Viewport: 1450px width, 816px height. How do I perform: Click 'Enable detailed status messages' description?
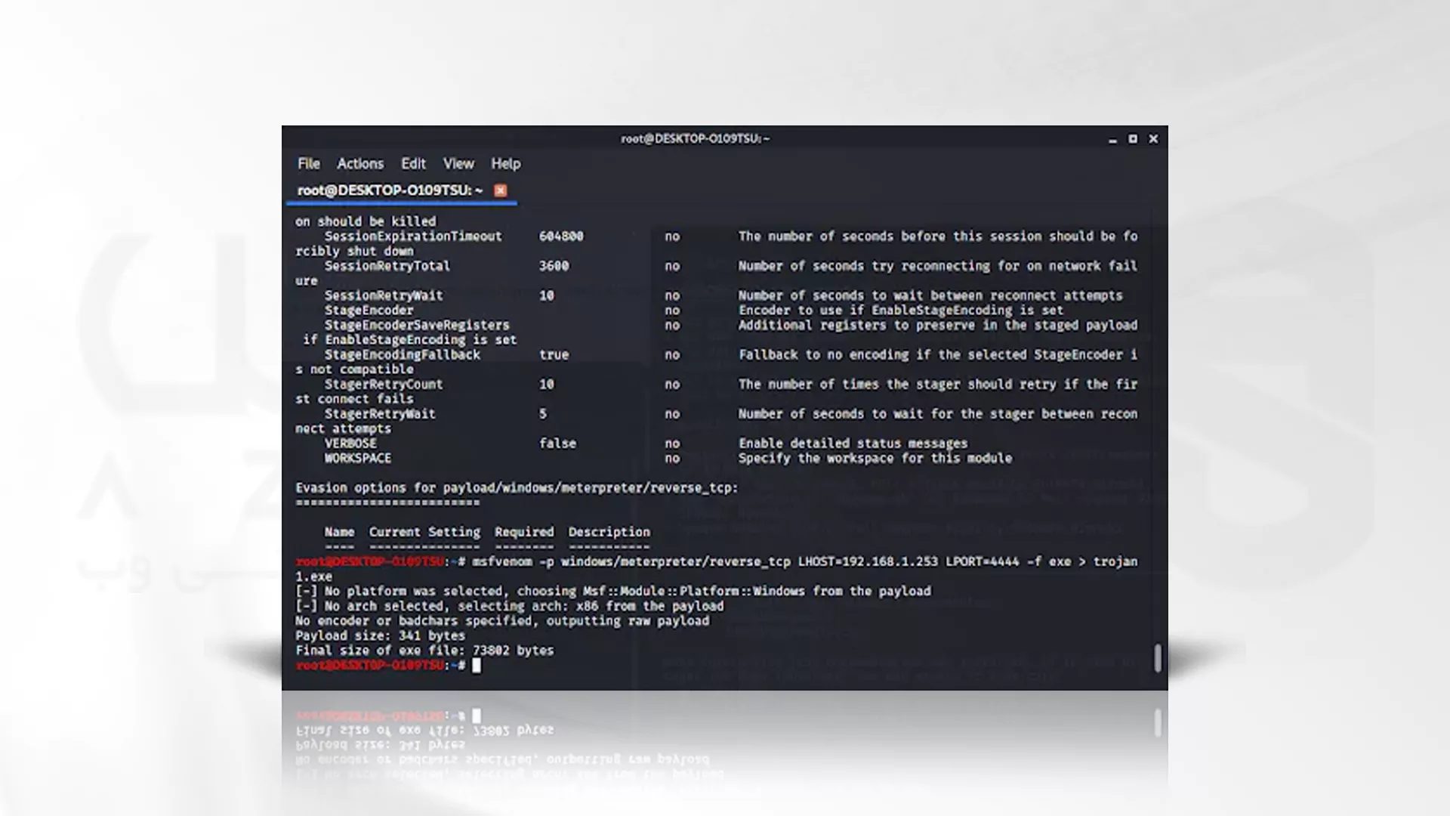(x=853, y=444)
